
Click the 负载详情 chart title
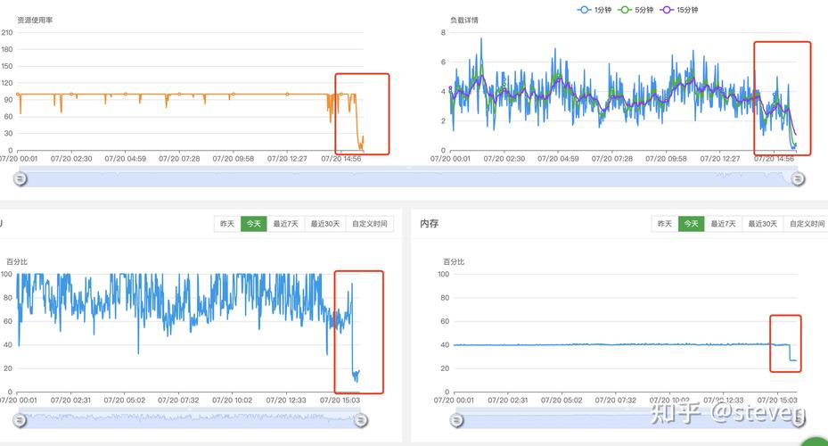pos(464,21)
